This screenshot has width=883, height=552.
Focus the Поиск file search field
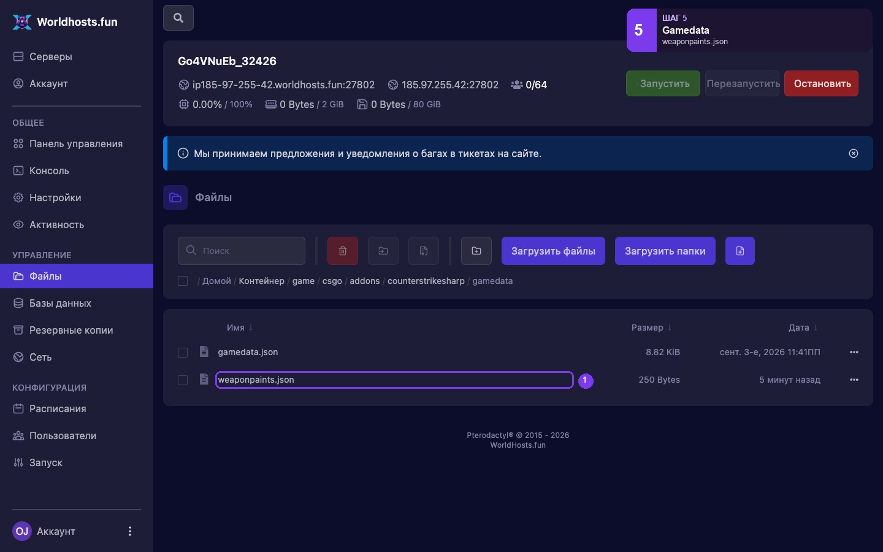[242, 251]
